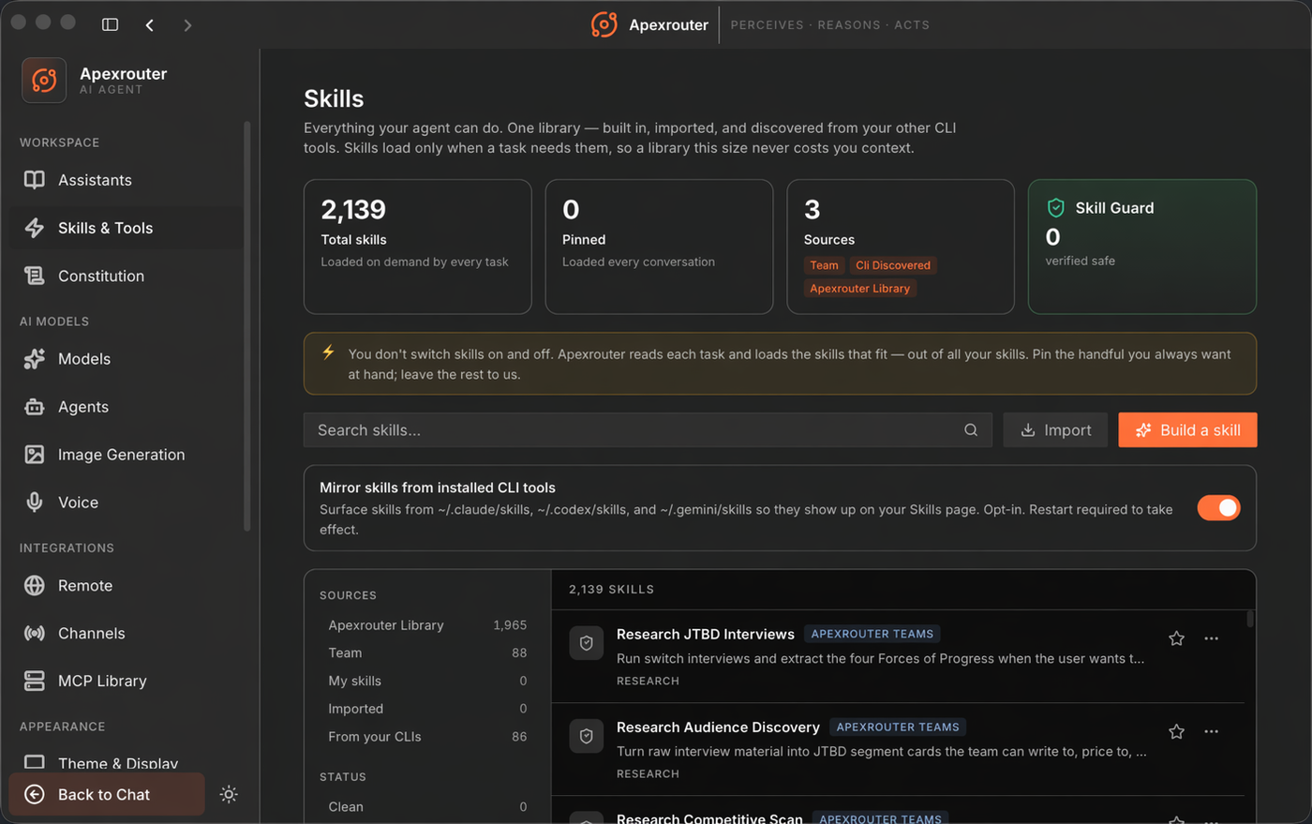Click the Theme & Display icon

coord(35,762)
